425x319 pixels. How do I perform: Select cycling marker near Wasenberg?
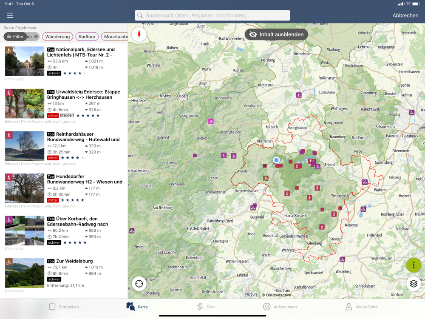[342, 259]
